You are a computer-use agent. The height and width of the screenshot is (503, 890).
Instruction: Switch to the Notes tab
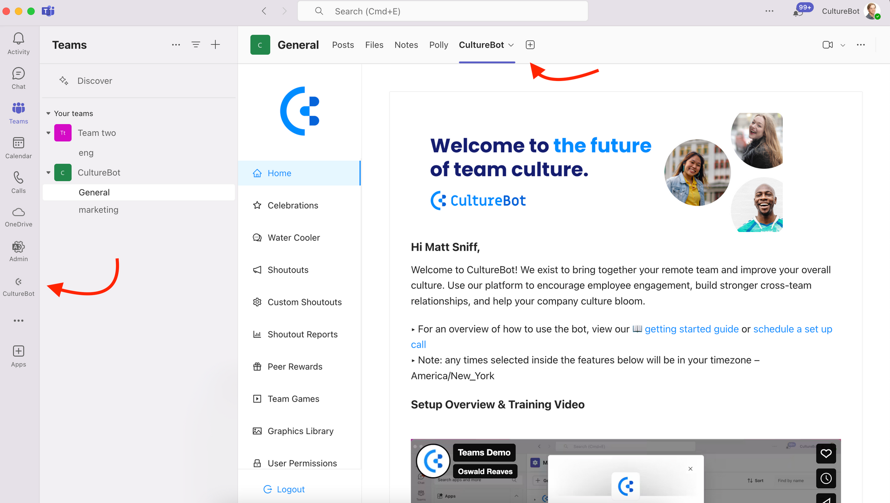pos(406,45)
